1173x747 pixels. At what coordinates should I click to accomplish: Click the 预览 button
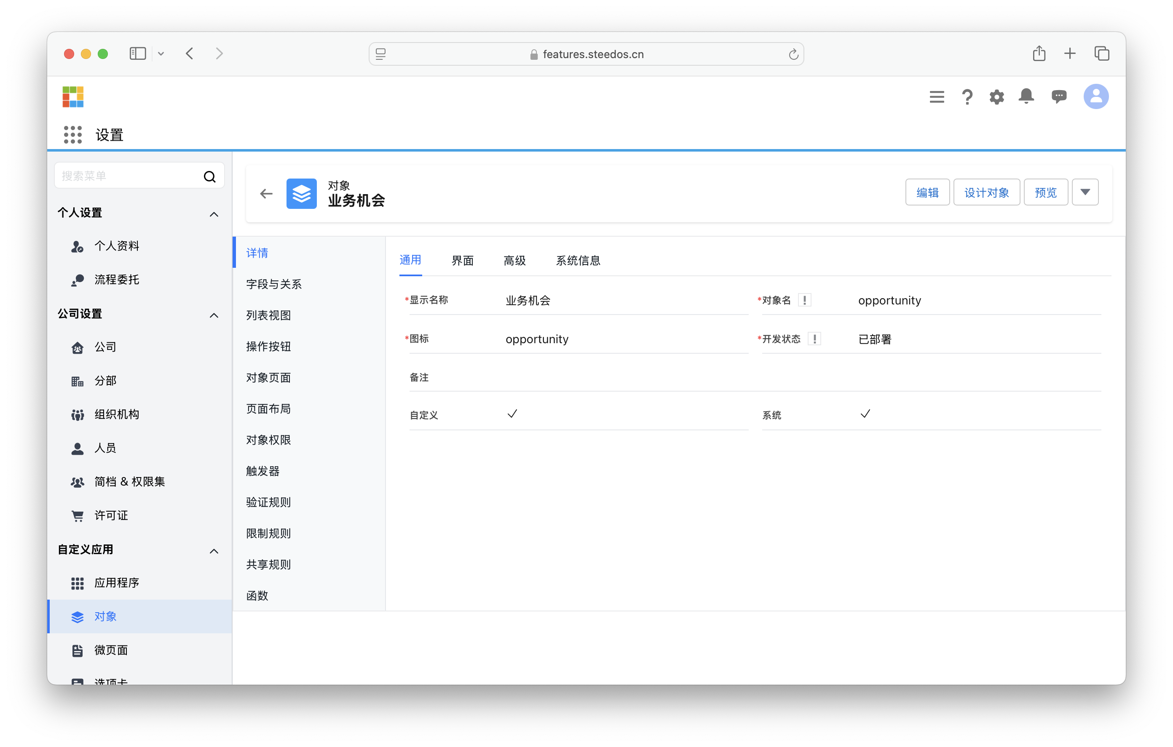click(1046, 192)
